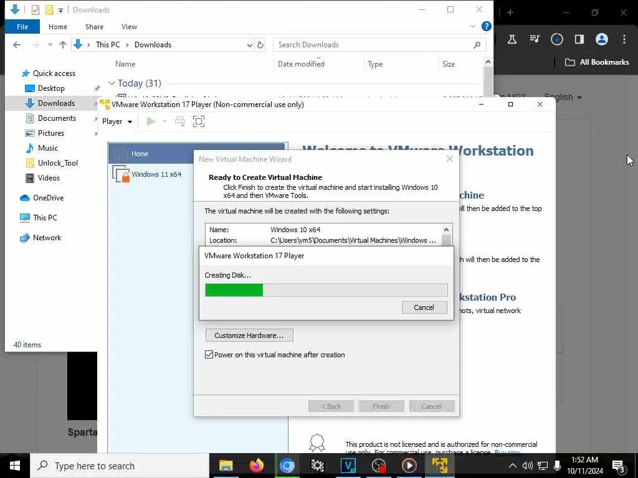Open Network in the navigation pane
The image size is (638, 478).
tap(47, 237)
